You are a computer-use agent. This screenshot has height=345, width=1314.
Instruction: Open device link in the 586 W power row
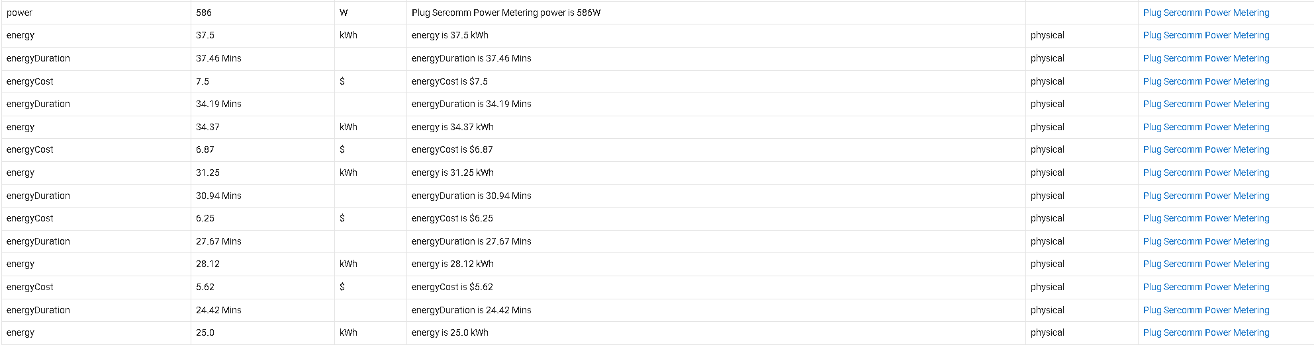[1205, 13]
